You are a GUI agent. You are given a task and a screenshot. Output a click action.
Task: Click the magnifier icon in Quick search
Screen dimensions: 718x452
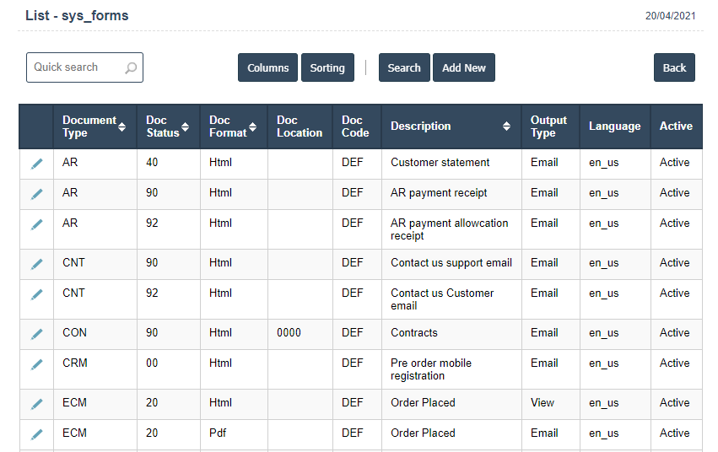pyautogui.click(x=131, y=68)
